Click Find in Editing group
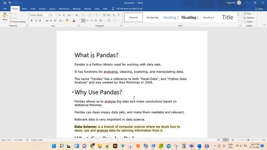The height and width of the screenshot is (150, 267). click(x=248, y=14)
